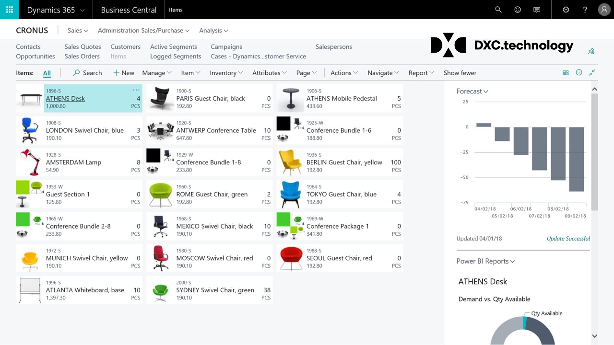Go to Campaigns
This screenshot has width=614, height=345.
click(x=226, y=46)
